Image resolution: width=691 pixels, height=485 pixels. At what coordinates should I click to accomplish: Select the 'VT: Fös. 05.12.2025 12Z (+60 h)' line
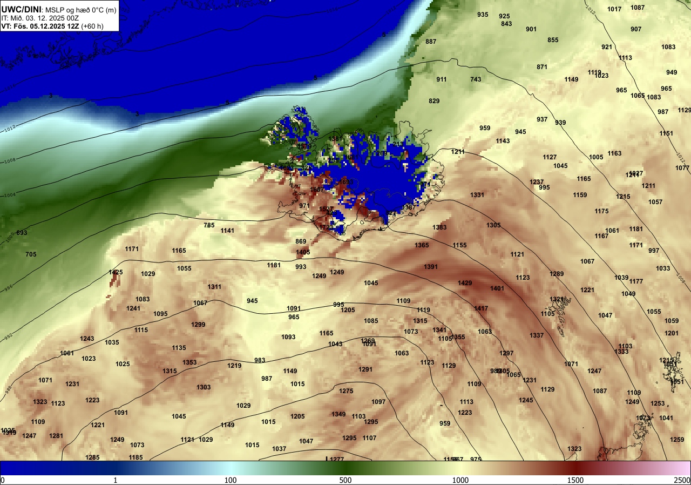(52, 26)
